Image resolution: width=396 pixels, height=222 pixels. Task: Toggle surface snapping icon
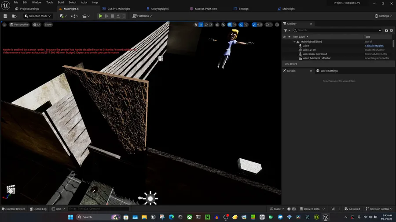(x=223, y=25)
